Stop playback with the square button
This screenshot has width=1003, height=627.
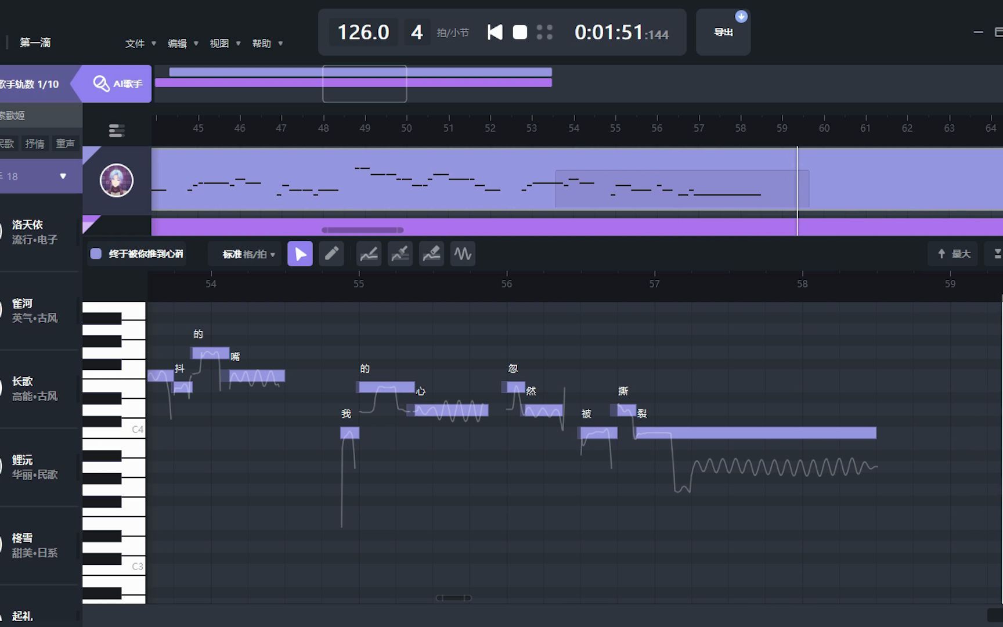[520, 33]
